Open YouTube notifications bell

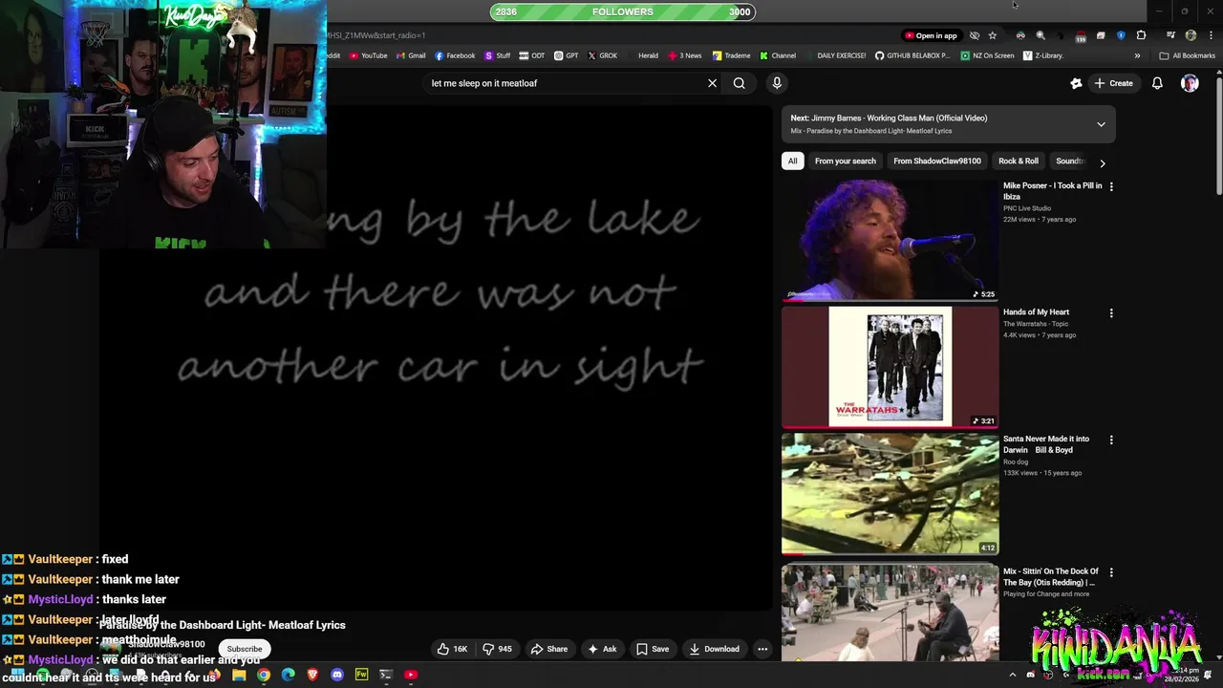pyautogui.click(x=1157, y=83)
